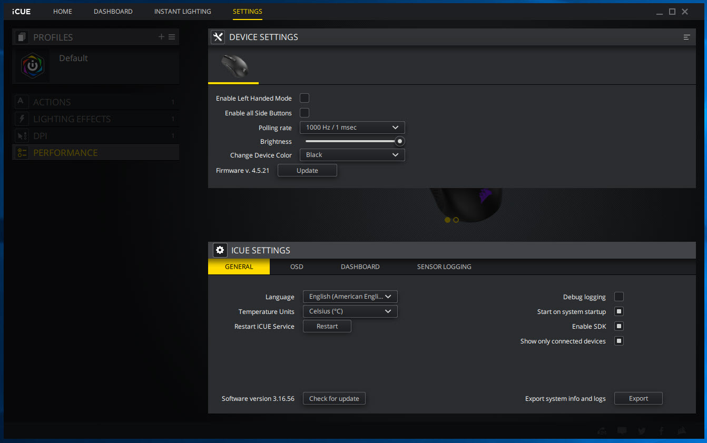Image resolution: width=707 pixels, height=443 pixels.
Task: Select the Default profile name
Action: pos(73,58)
